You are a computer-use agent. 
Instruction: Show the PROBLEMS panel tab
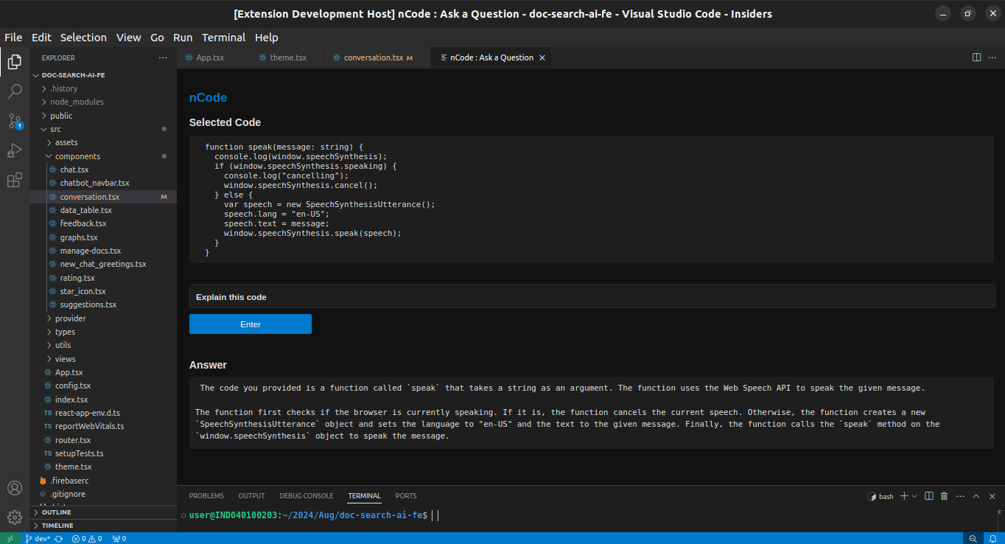(x=206, y=496)
